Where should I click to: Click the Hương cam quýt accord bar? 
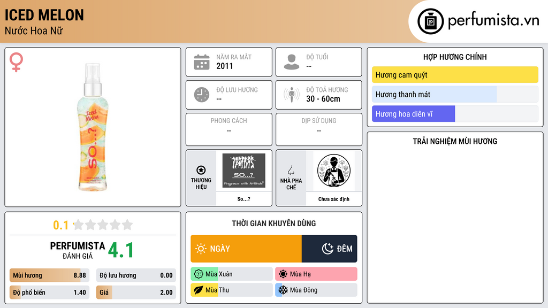point(455,75)
